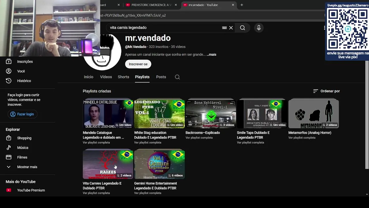This screenshot has width=369, height=208.
Task: Click the @Mr.Vendado channel handle
Action: [135, 47]
